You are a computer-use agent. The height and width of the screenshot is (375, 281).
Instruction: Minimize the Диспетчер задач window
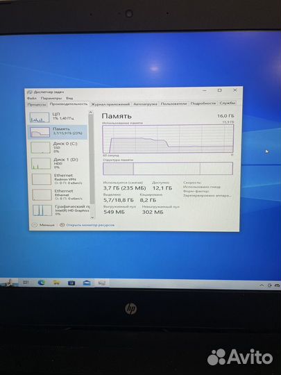point(205,91)
